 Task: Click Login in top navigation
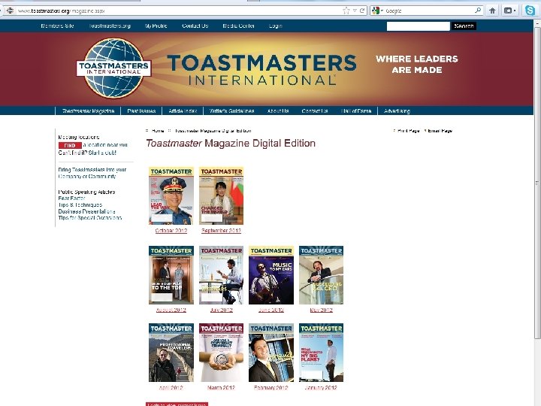coord(276,26)
